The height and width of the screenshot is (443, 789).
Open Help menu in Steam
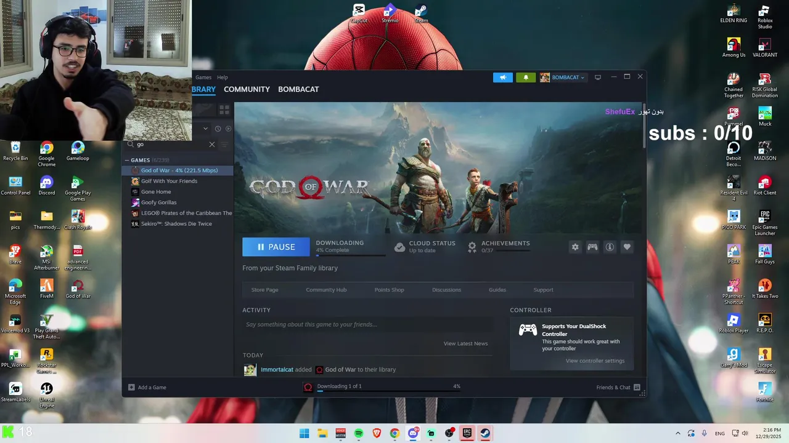[223, 78]
